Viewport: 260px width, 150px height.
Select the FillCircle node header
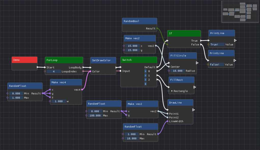point(183,56)
